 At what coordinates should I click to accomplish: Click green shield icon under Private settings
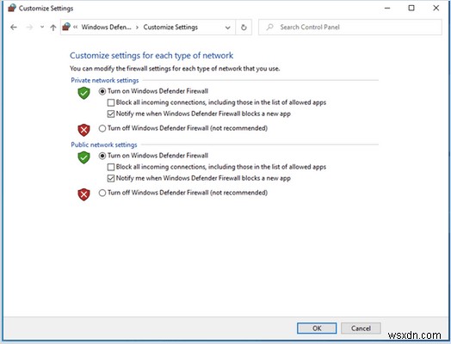click(x=83, y=93)
